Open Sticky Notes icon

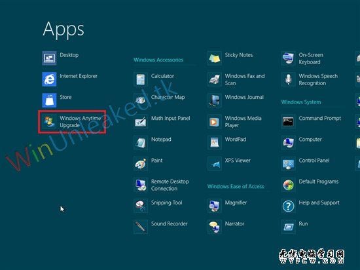pyautogui.click(x=215, y=58)
